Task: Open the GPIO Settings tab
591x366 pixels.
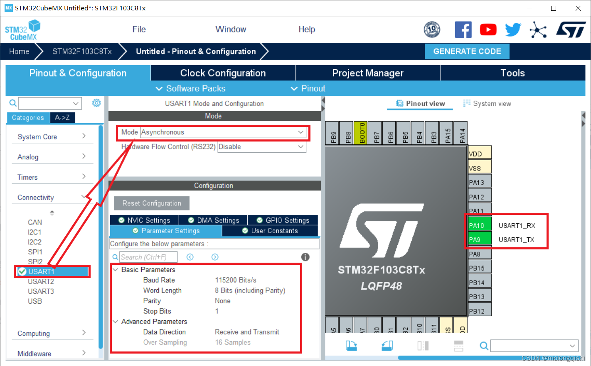Action: (x=283, y=220)
